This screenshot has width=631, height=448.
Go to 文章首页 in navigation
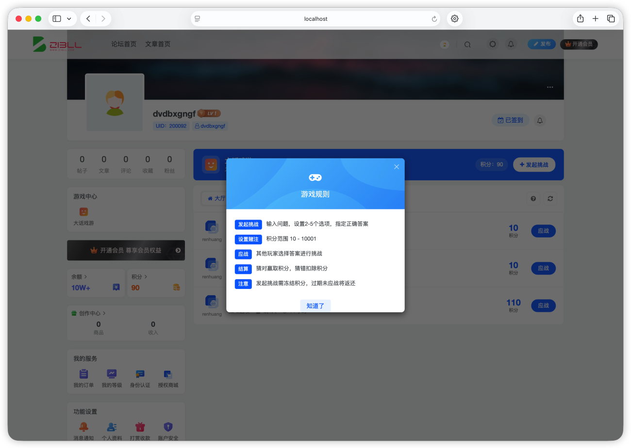tap(158, 44)
